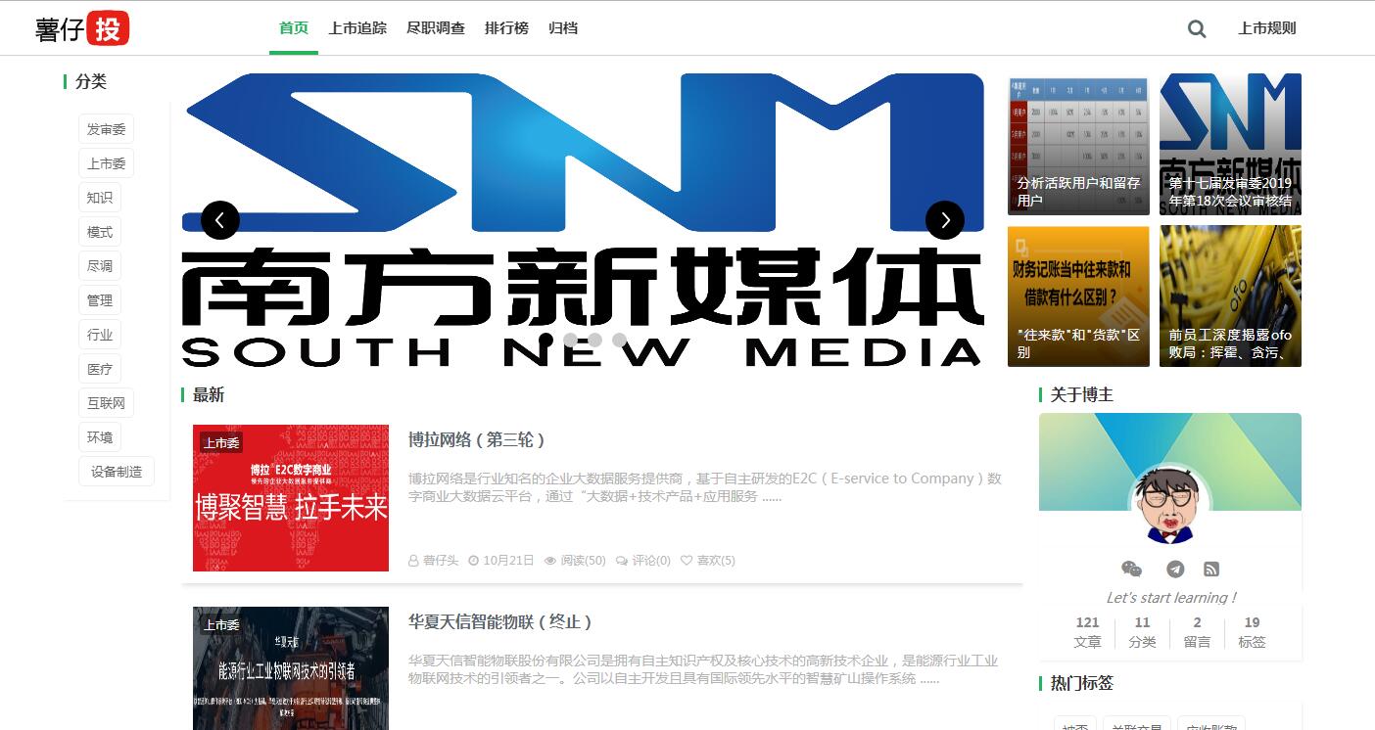Open the 博拉网络 red post thumbnail
Screen dimensions: 1375x730
[x=291, y=498]
